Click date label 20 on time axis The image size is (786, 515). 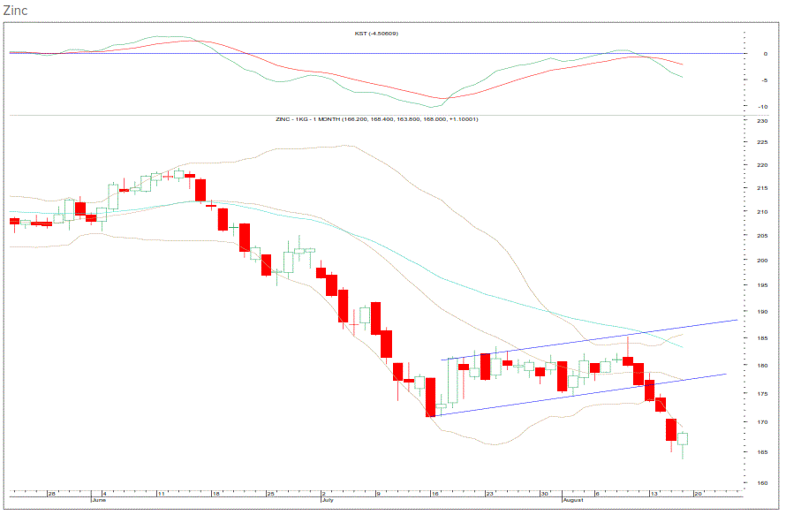(x=698, y=494)
